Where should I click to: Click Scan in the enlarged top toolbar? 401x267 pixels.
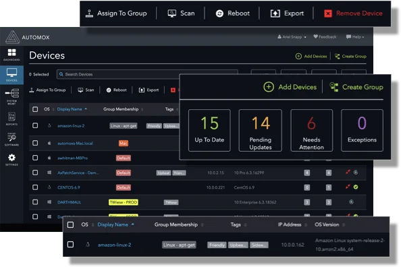coord(182,13)
